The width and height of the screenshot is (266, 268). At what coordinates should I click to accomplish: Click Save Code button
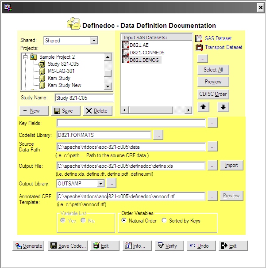(x=68, y=246)
